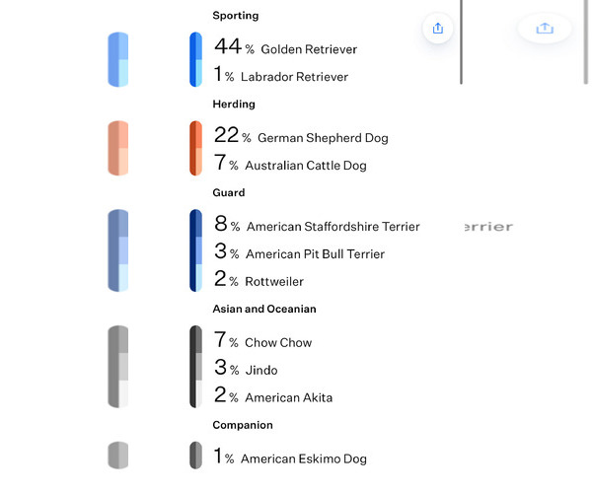592x493 pixels.
Task: Open American Staffordshire Terrier details
Action: (333, 227)
